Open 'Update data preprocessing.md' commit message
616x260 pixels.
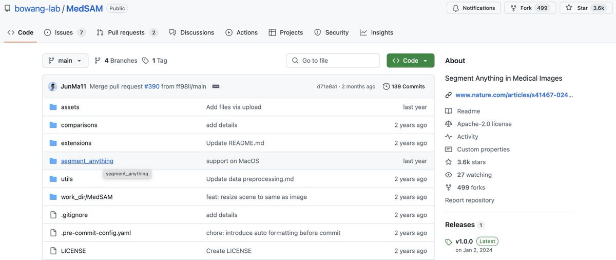(250, 179)
